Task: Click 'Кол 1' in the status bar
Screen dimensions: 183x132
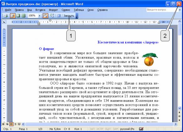Action: 78,129
